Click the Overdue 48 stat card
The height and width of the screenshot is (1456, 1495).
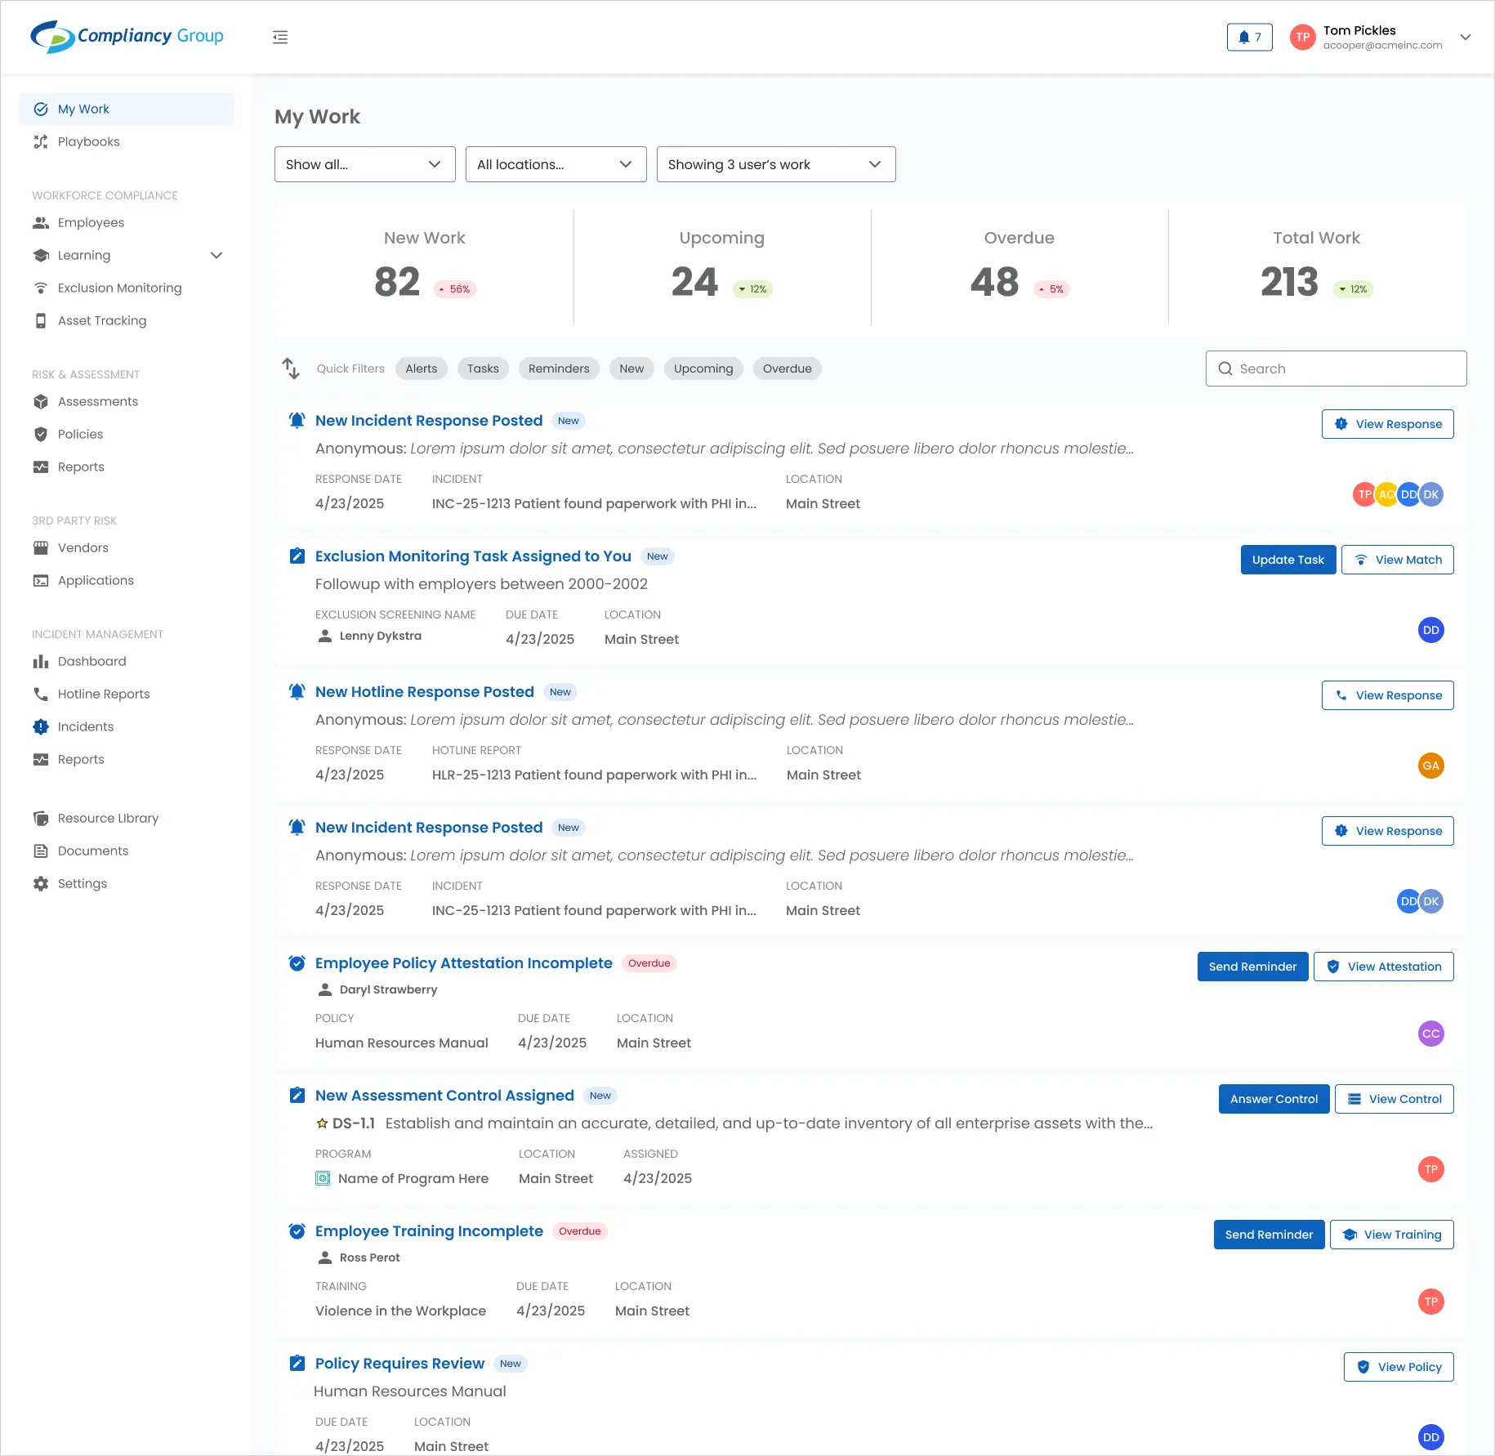(1020, 267)
